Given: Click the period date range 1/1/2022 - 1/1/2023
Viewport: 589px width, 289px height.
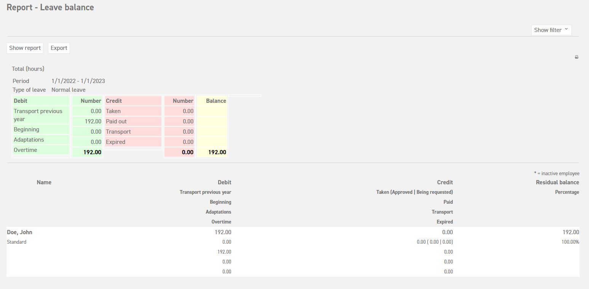Looking at the screenshot, I should (x=78, y=81).
